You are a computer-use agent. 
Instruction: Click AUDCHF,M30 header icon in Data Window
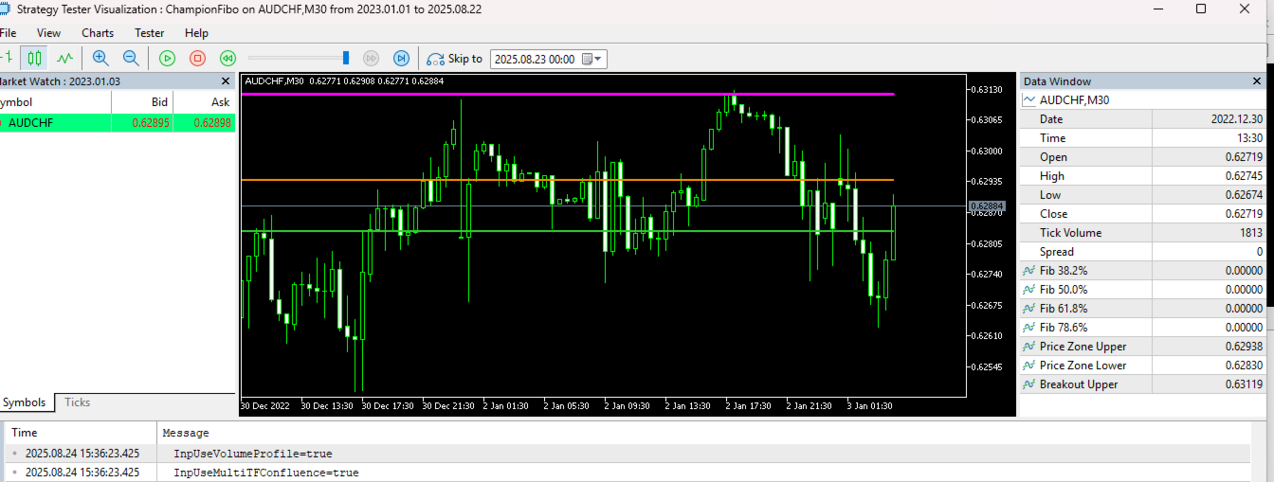[x=1029, y=99]
